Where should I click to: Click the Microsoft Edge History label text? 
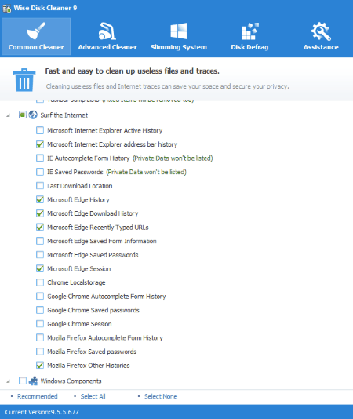[78, 199]
